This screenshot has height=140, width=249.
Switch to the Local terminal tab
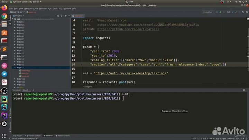pyautogui.click(x=25, y=90)
